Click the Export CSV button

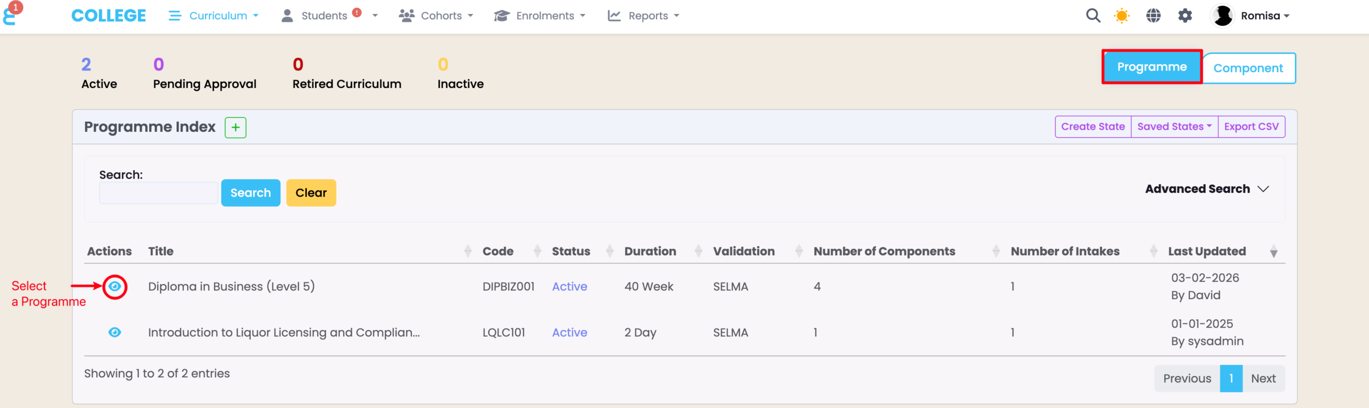click(x=1251, y=127)
